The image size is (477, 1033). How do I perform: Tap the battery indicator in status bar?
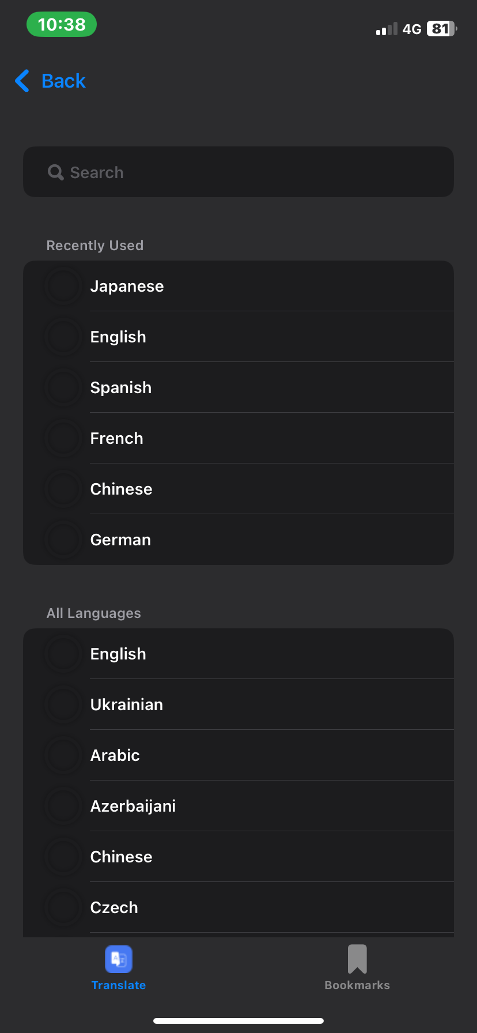[x=441, y=29]
